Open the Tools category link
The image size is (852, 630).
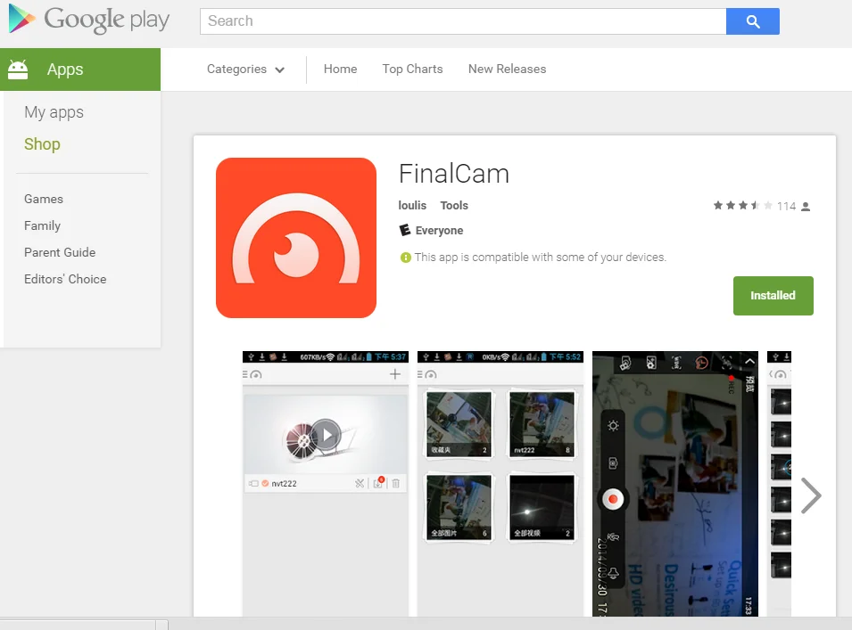[454, 206]
